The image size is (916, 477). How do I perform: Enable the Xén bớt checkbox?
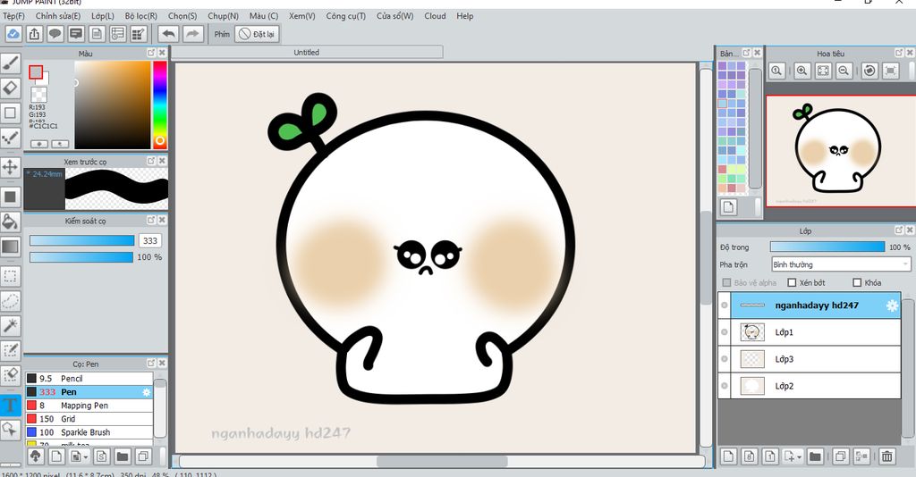[x=792, y=283]
